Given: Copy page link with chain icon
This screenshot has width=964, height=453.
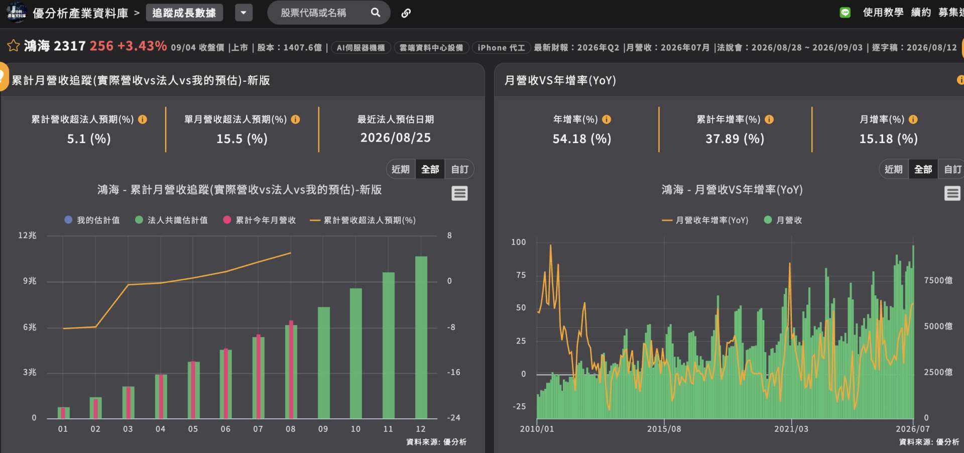Looking at the screenshot, I should pyautogui.click(x=406, y=13).
